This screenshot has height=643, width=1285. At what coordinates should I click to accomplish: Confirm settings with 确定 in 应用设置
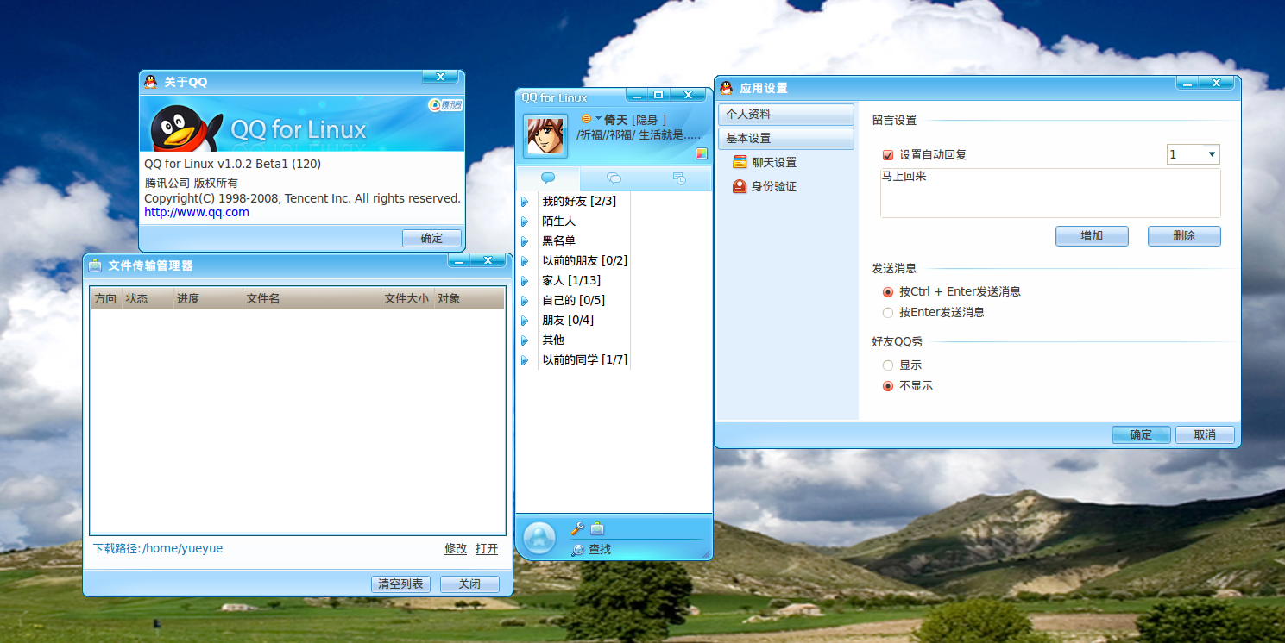click(1141, 434)
